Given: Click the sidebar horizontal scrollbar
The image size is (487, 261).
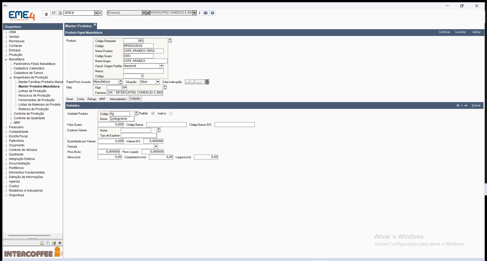Looking at the screenshot, I should [x=29, y=236].
